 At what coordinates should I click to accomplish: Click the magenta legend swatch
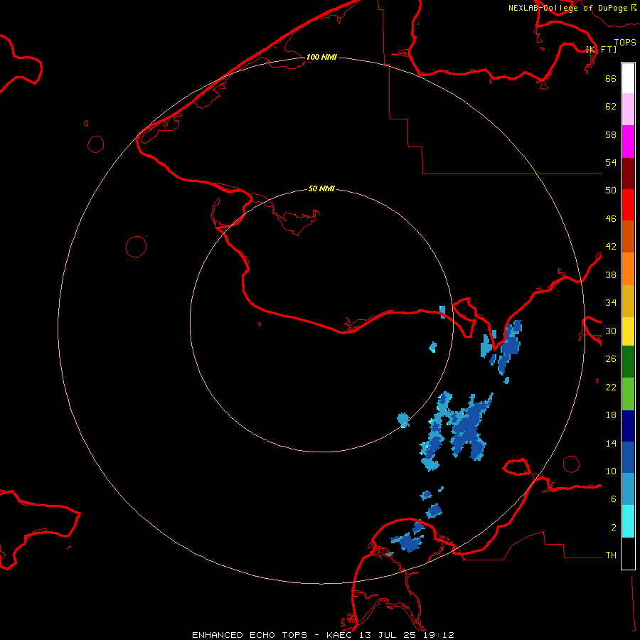coord(628,142)
